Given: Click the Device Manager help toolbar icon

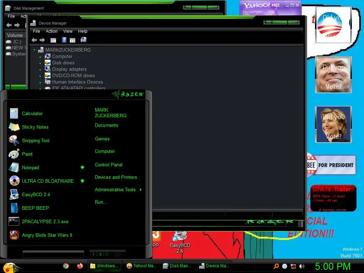Looking at the screenshot, I should tap(64, 40).
